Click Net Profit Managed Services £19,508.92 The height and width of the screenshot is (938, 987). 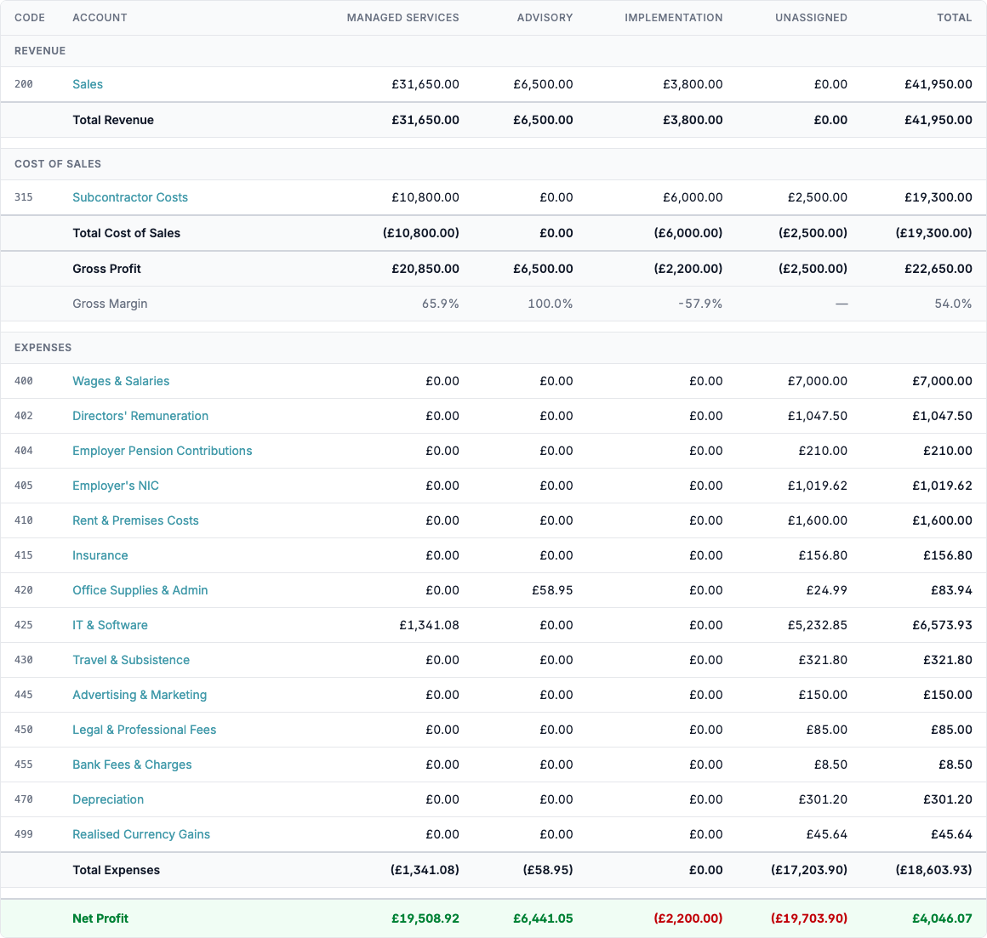tap(425, 918)
